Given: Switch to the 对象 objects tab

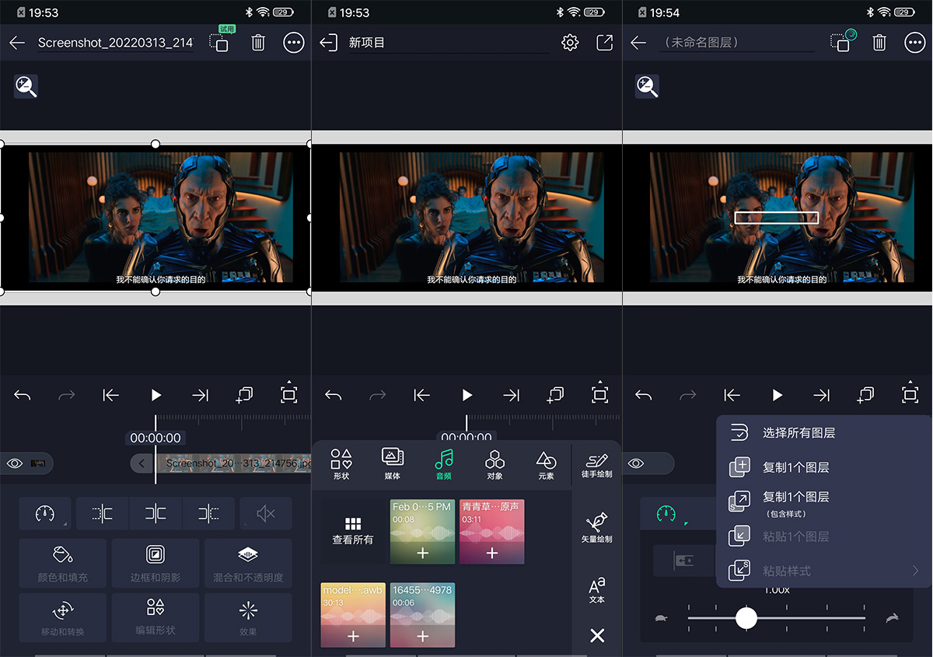Looking at the screenshot, I should click(x=495, y=463).
